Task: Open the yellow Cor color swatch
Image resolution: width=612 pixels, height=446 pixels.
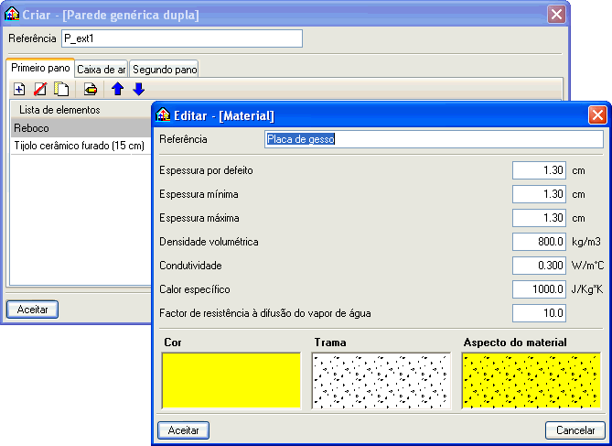Action: tap(231, 381)
